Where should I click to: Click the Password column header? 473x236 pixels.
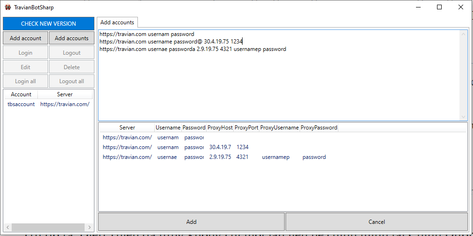click(x=194, y=128)
